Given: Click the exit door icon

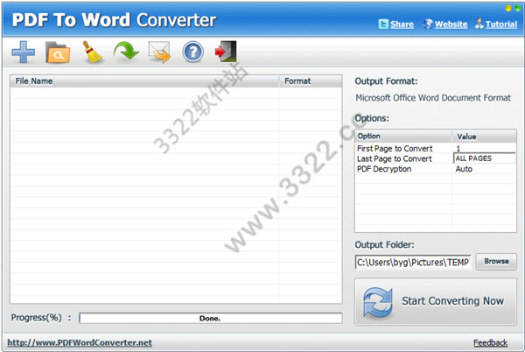Looking at the screenshot, I should tap(226, 52).
